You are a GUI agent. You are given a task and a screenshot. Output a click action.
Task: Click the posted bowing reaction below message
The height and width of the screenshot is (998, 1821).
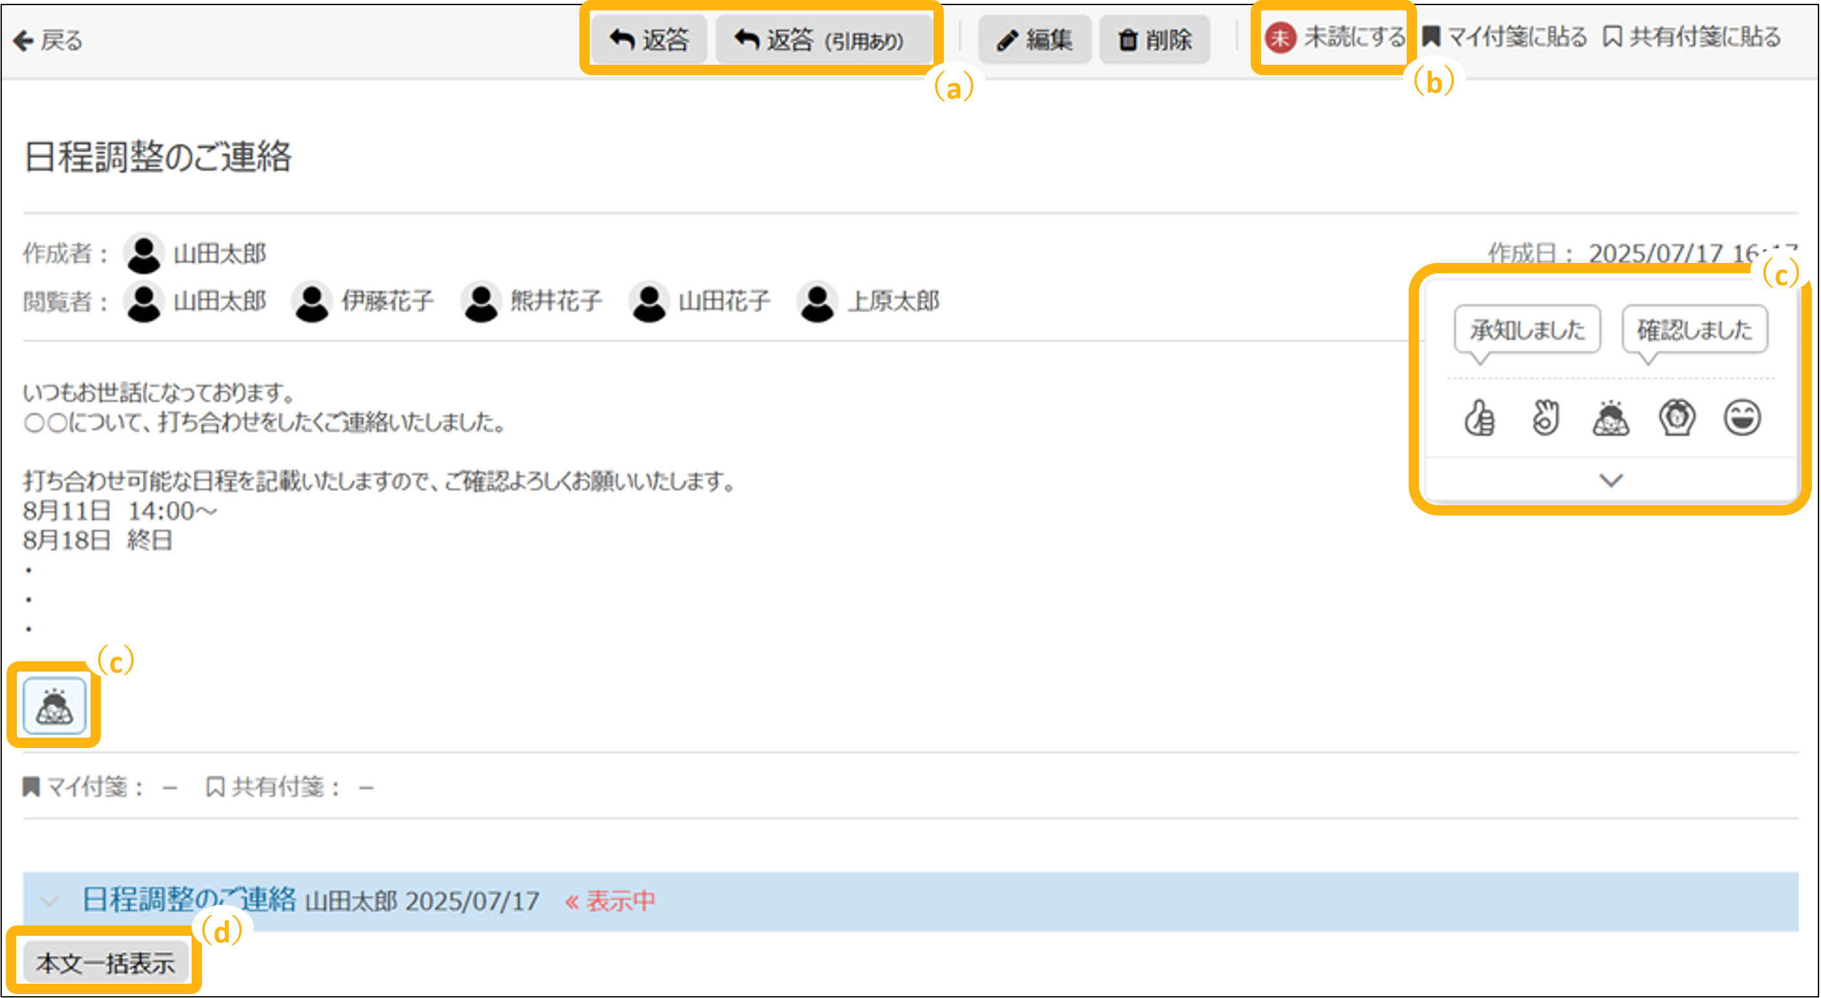pyautogui.click(x=54, y=706)
